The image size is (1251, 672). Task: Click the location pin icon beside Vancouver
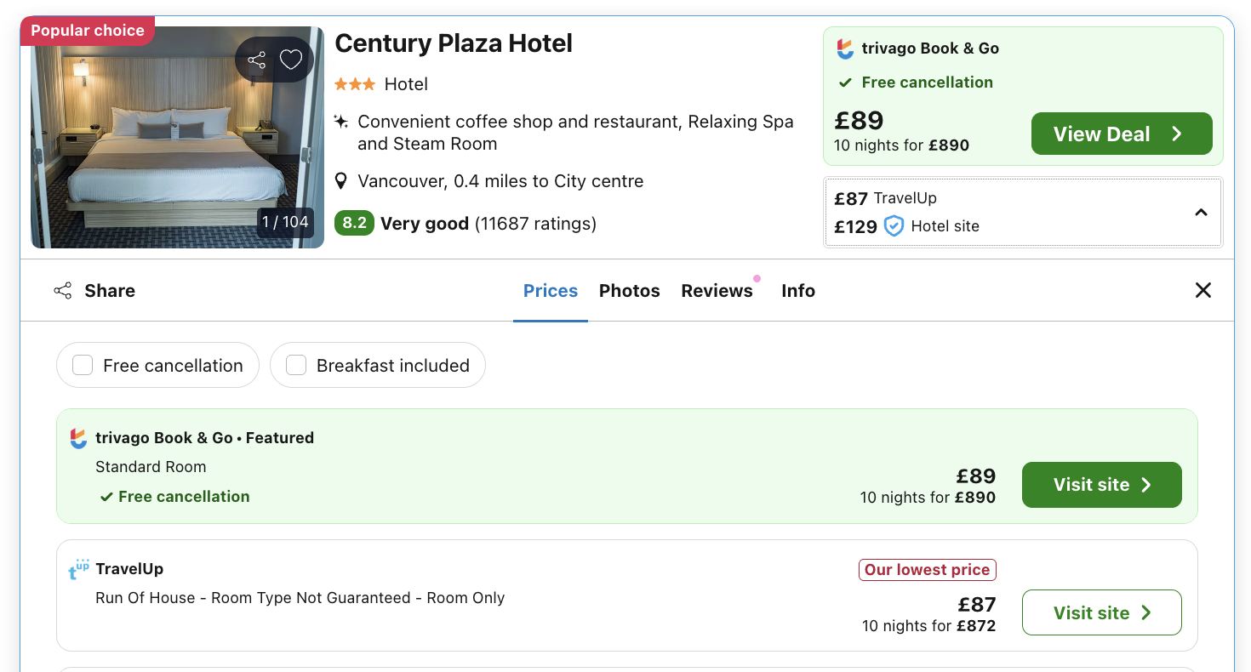341,181
